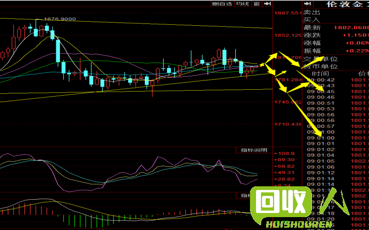The image size is (369, 230).
Task: Click the 振幅 label
Action: 312,51
